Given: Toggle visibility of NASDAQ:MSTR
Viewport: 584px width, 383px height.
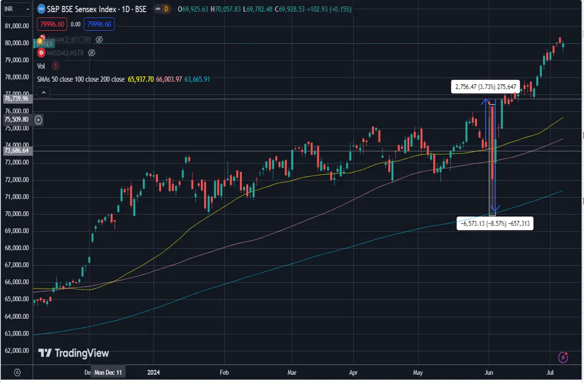Looking at the screenshot, I should (91, 53).
